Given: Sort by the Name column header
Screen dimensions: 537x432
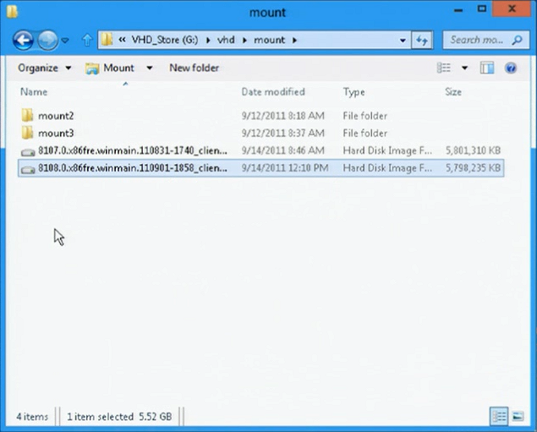Looking at the screenshot, I should pos(34,92).
